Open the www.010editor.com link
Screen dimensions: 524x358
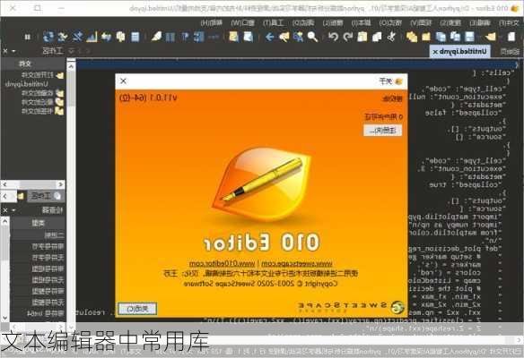coord(222,263)
